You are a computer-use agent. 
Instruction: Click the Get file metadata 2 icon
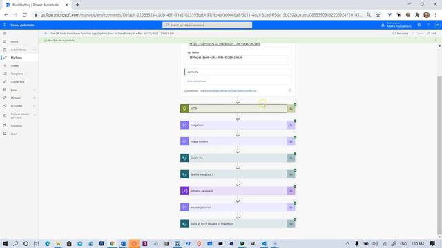tap(184, 174)
